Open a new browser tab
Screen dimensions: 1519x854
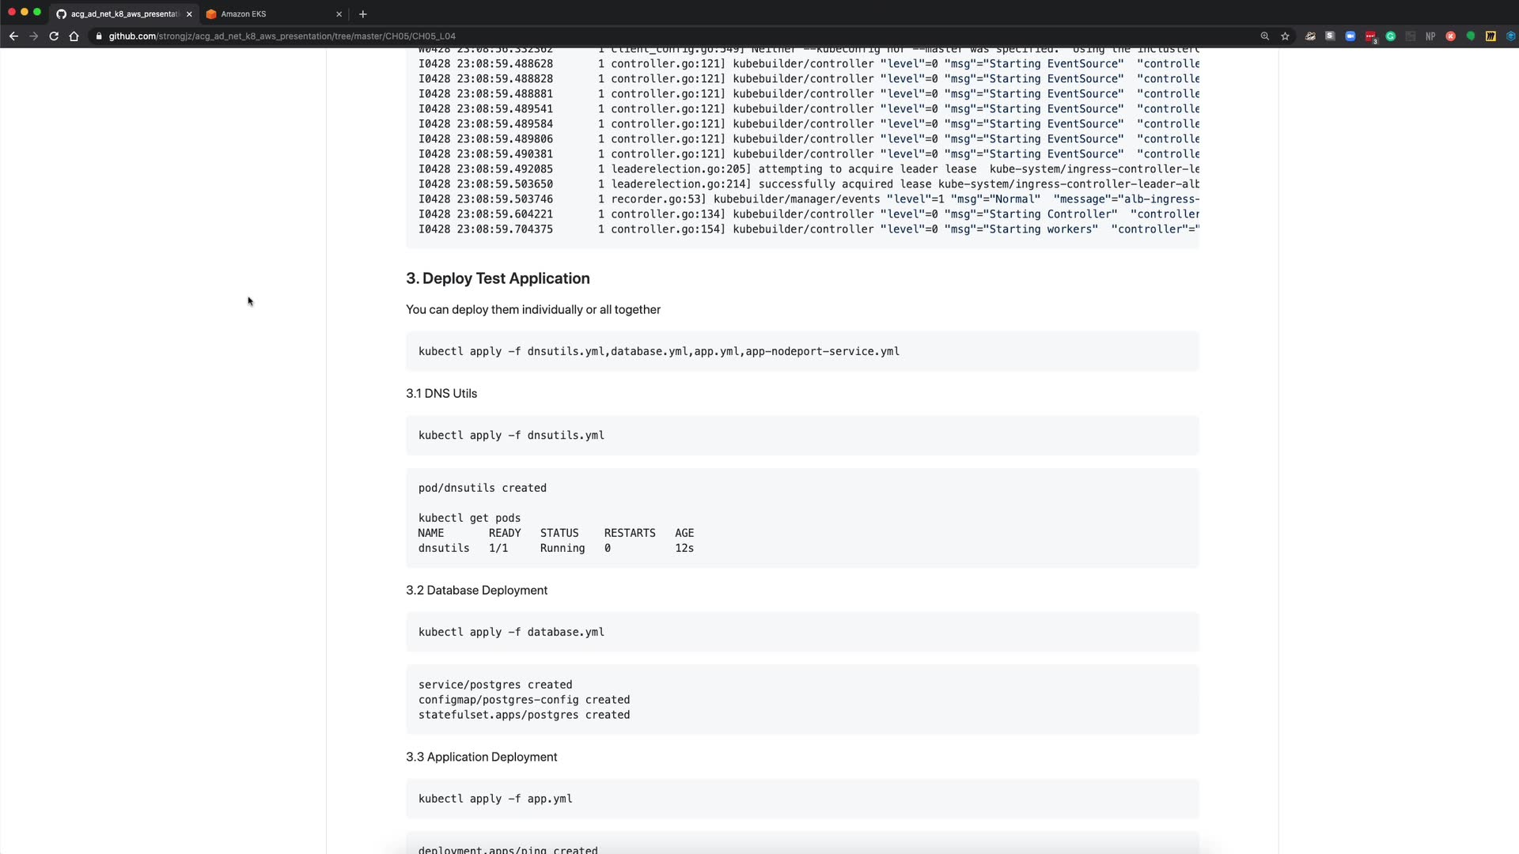tap(362, 14)
